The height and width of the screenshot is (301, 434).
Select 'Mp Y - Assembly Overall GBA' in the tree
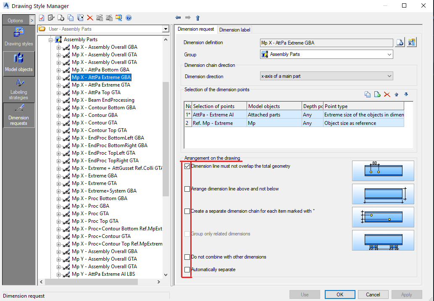(x=104, y=251)
